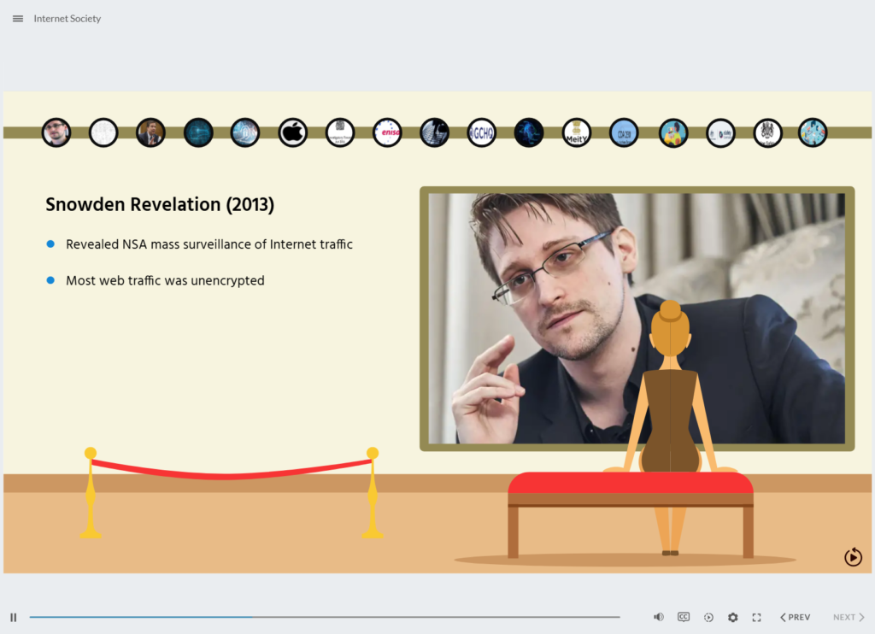Mute the audio with speaker icon

pos(658,616)
